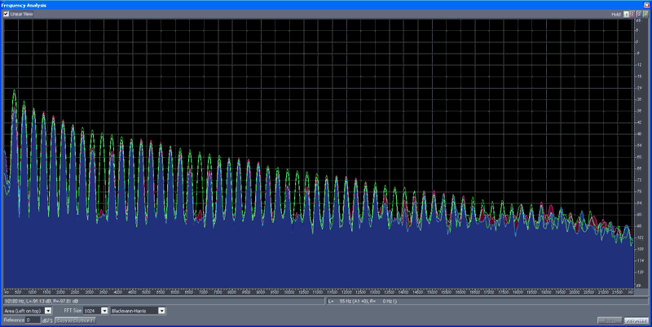
Task: Click the Hold label
Action: (x=616, y=15)
